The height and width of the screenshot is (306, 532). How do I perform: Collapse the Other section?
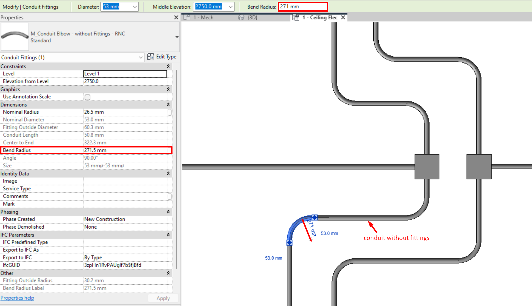point(168,273)
